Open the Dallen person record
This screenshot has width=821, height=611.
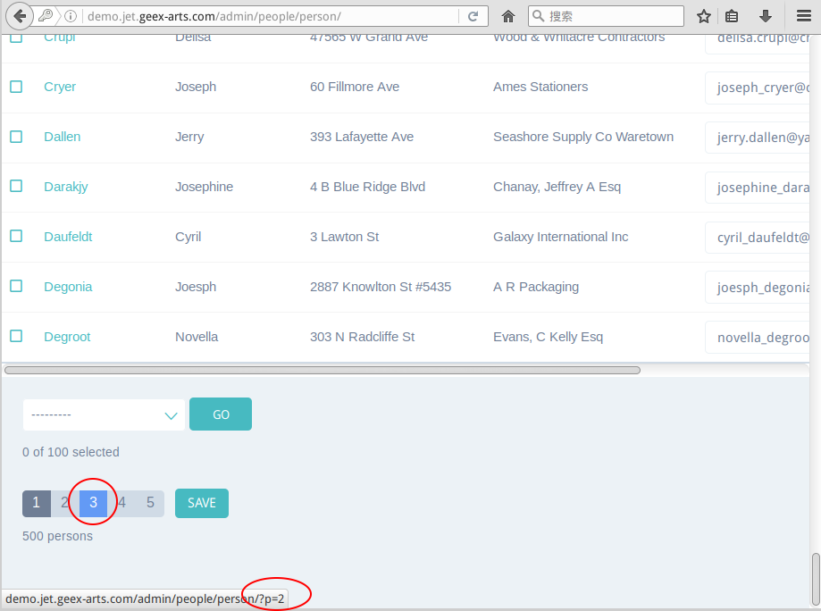point(62,137)
